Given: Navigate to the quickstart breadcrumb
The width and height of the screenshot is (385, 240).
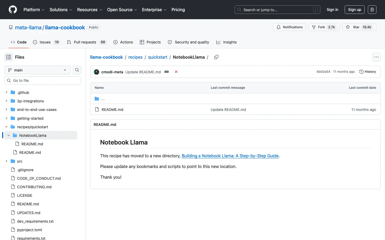Looking at the screenshot, I should (157, 57).
